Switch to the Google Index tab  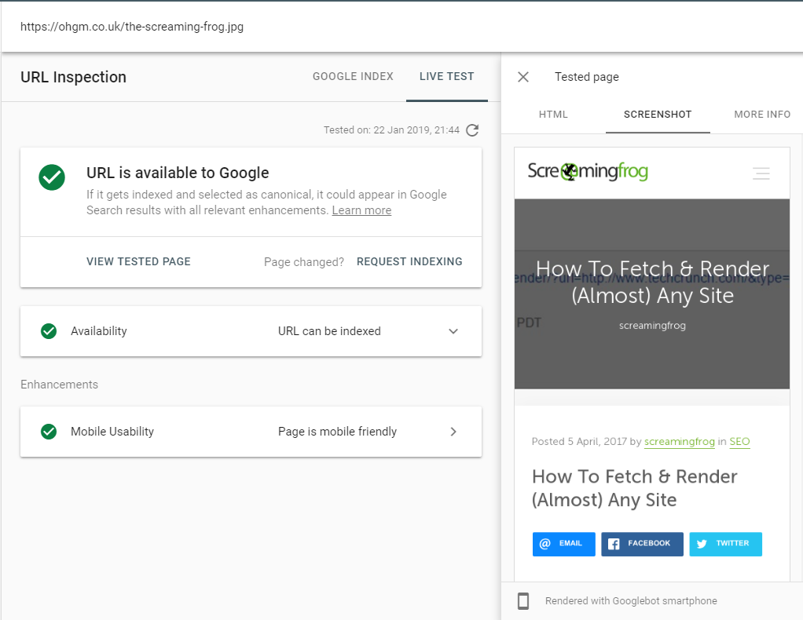(x=353, y=77)
